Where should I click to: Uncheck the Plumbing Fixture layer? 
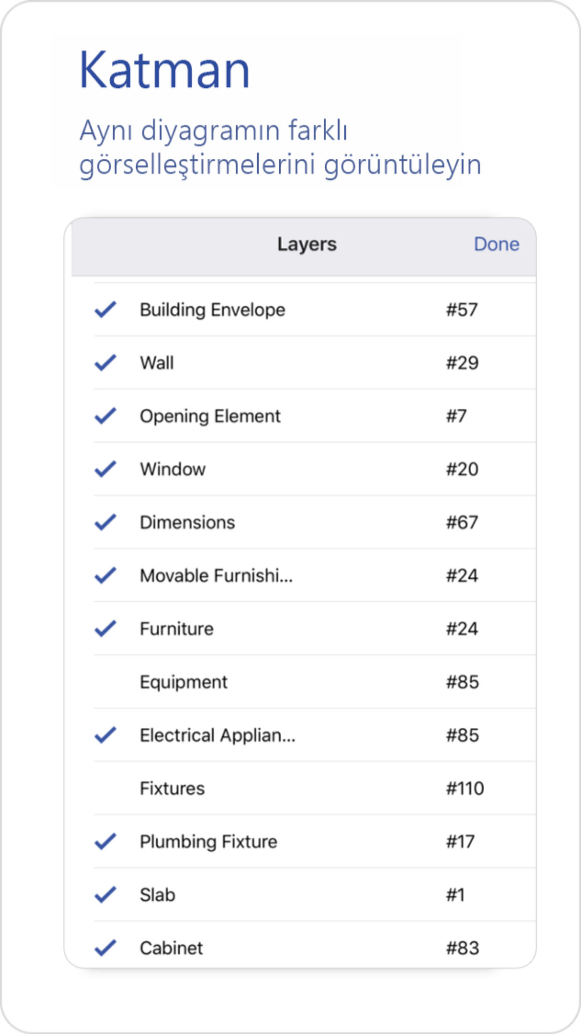point(107,842)
